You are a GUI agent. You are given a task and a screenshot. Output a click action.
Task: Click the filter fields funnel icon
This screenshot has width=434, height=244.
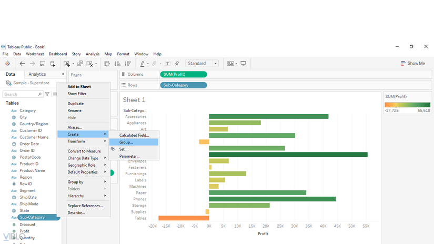pyautogui.click(x=47, y=94)
